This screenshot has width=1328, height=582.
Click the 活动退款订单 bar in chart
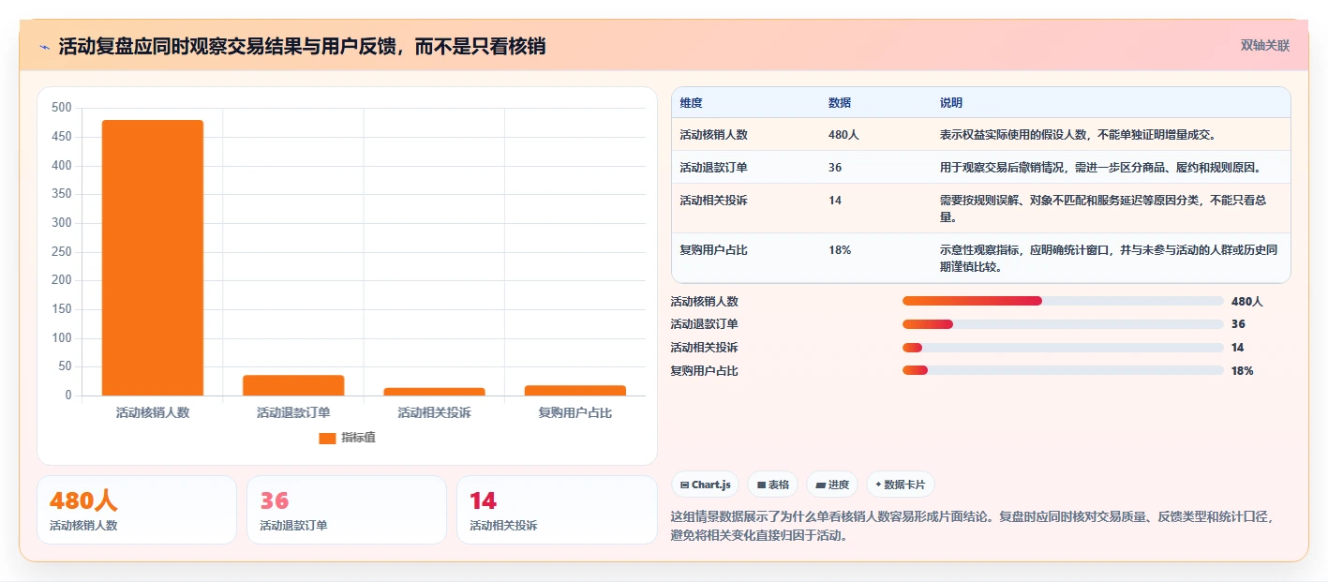[x=293, y=385]
